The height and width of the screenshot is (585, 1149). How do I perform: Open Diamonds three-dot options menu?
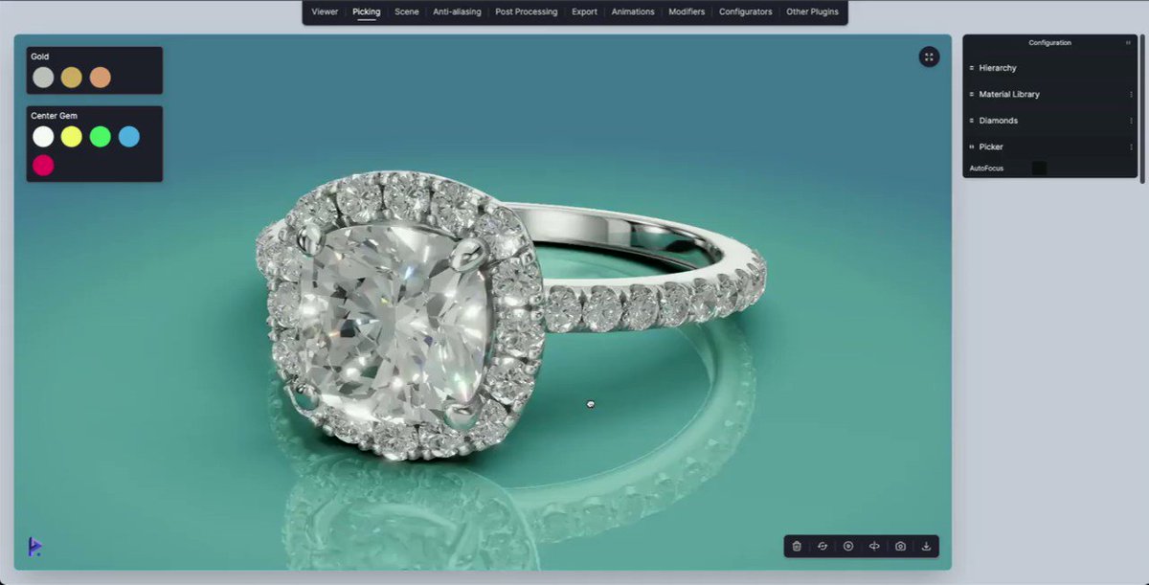click(1131, 121)
